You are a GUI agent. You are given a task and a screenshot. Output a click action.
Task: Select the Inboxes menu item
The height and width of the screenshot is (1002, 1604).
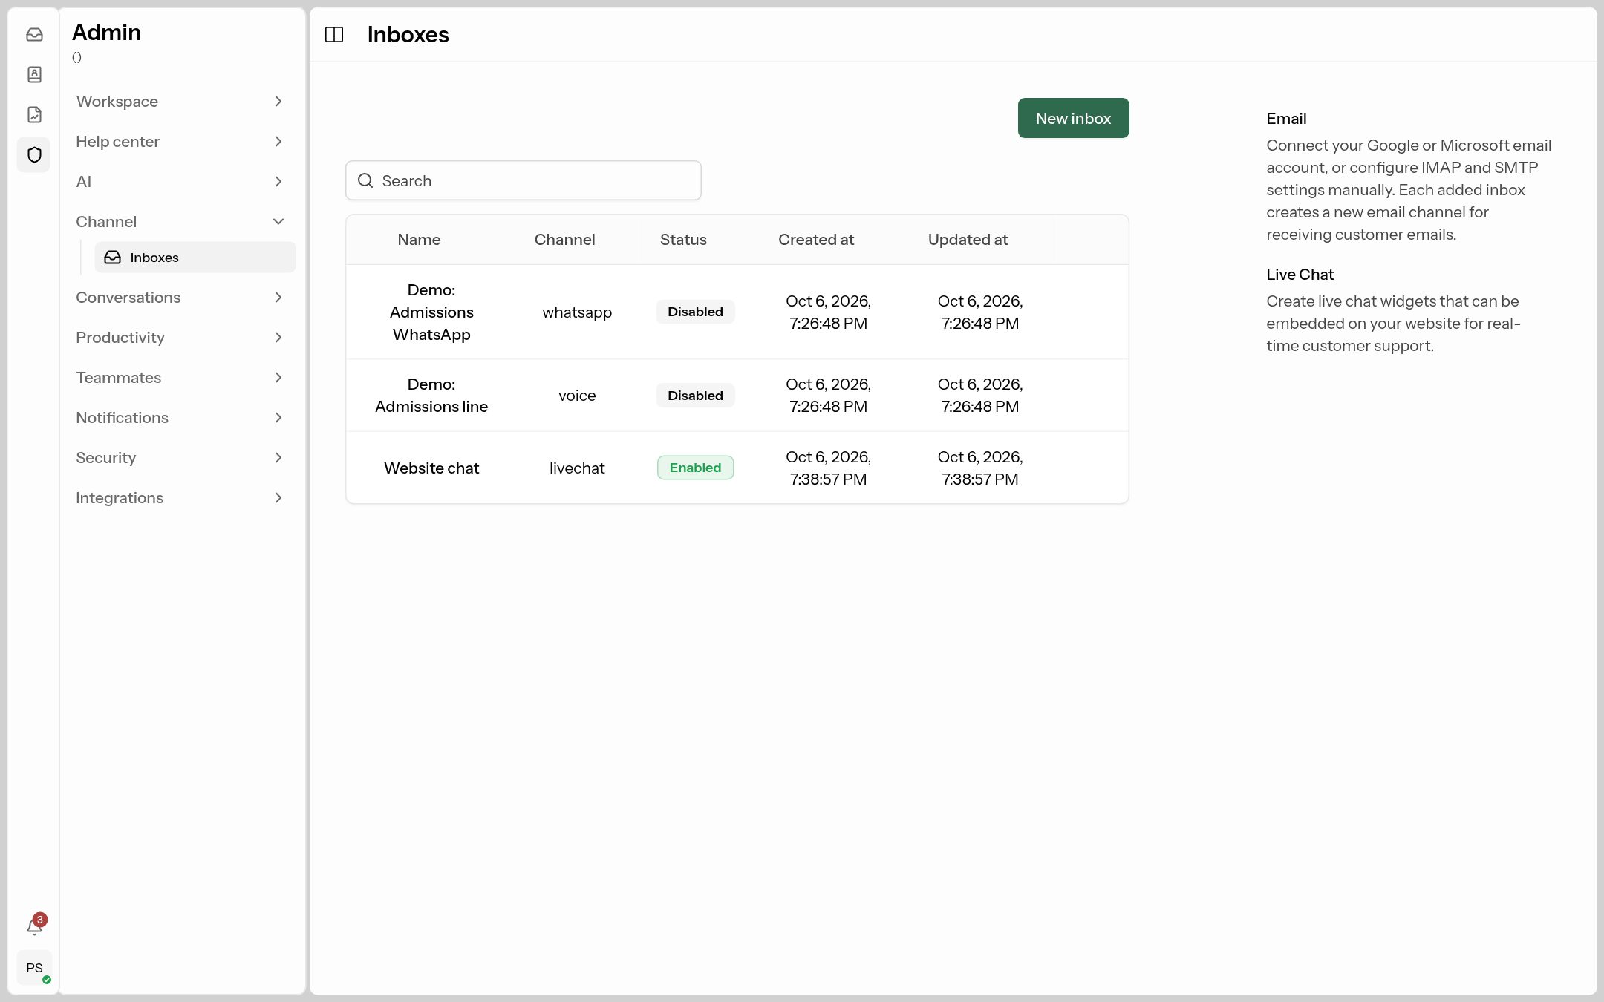click(x=195, y=257)
